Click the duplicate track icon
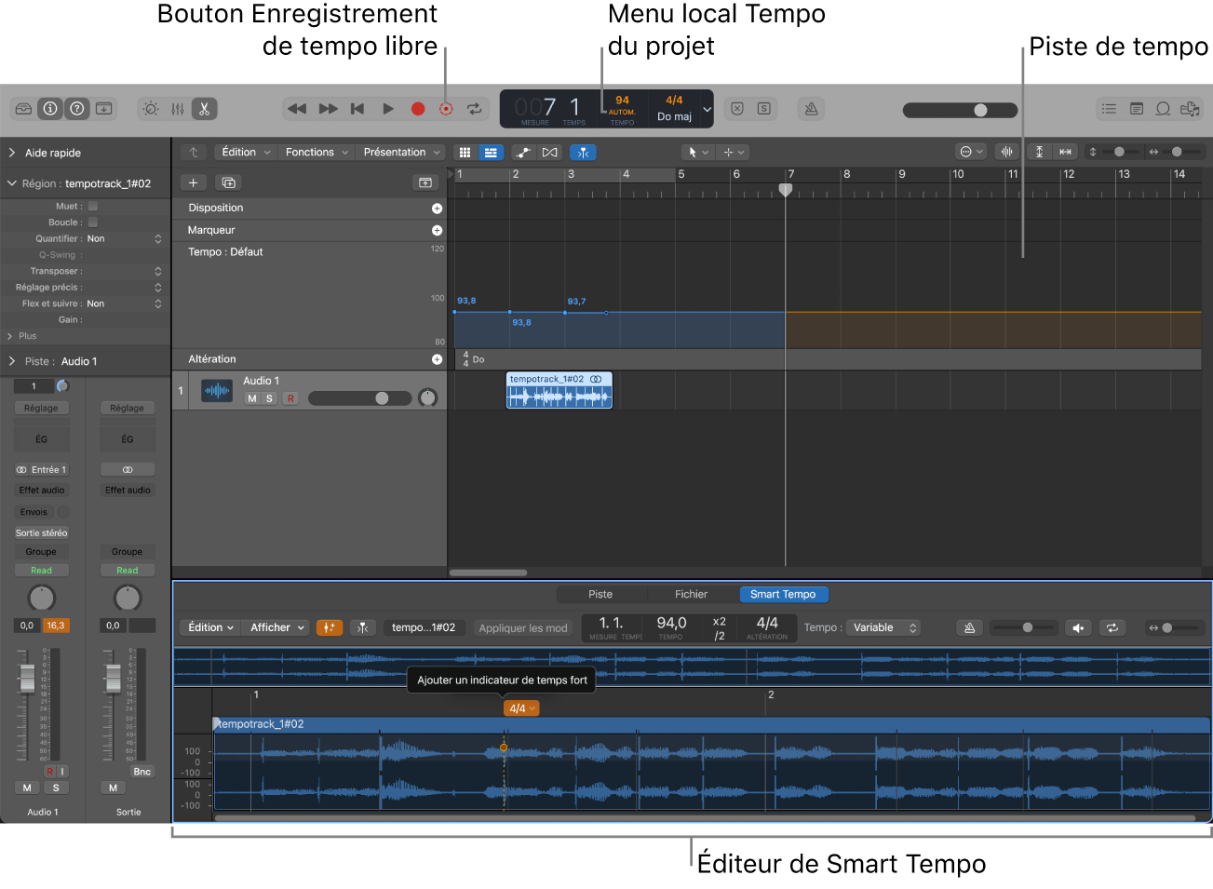 (x=229, y=182)
